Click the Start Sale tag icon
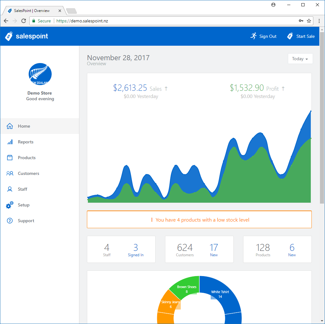 click(290, 36)
